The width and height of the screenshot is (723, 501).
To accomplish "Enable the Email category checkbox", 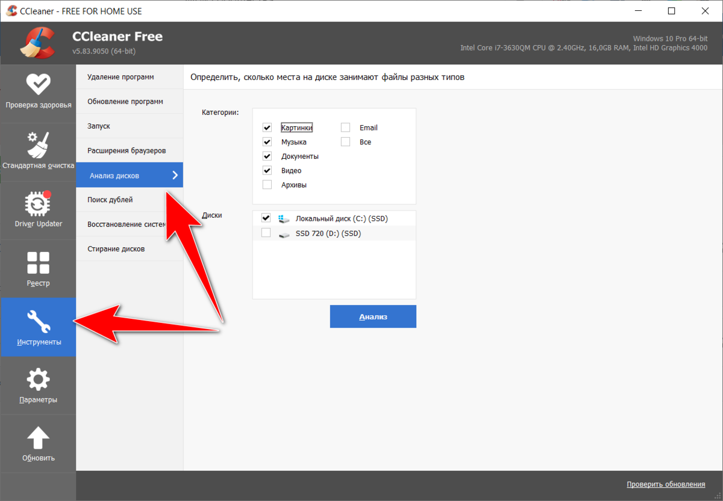I will (x=345, y=128).
